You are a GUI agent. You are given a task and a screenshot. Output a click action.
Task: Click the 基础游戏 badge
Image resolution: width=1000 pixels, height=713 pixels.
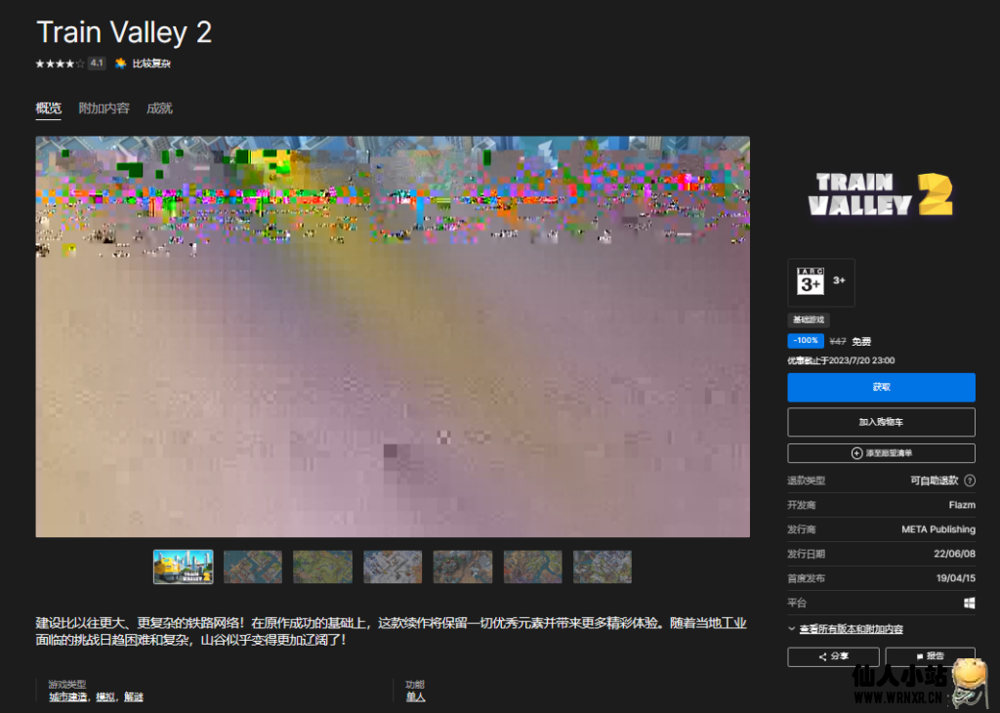[809, 320]
